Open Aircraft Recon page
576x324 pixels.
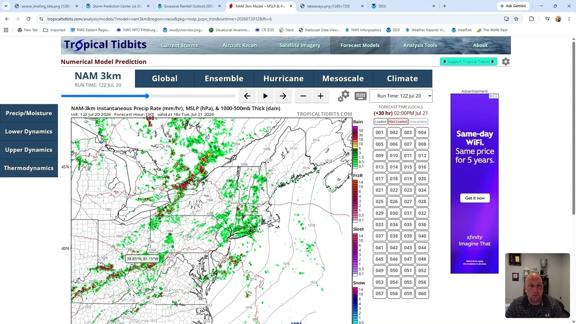[239, 45]
